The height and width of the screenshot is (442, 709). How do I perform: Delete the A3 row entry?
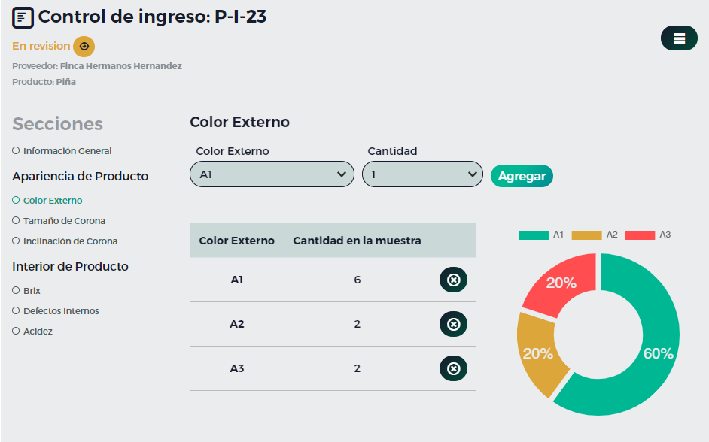click(453, 368)
